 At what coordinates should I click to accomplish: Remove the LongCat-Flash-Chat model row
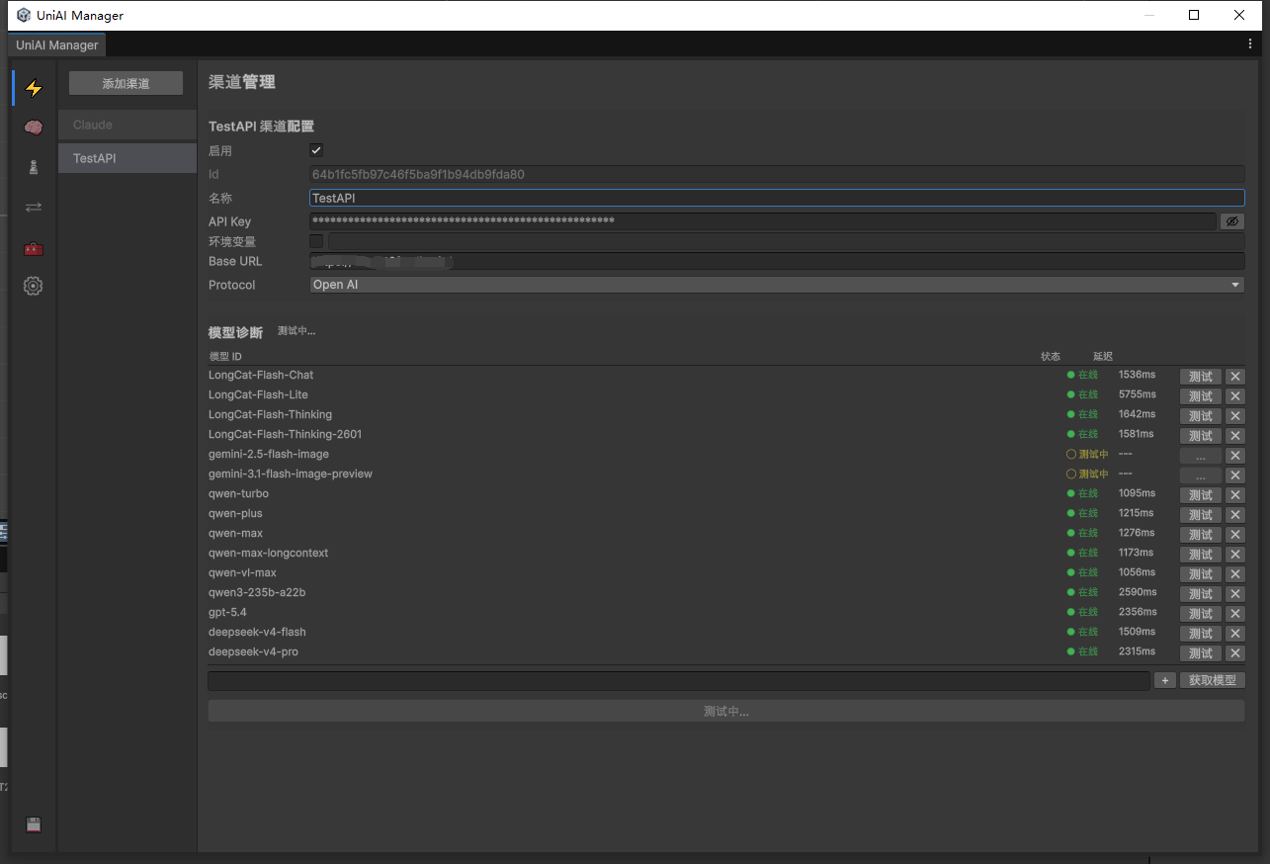coord(1235,377)
